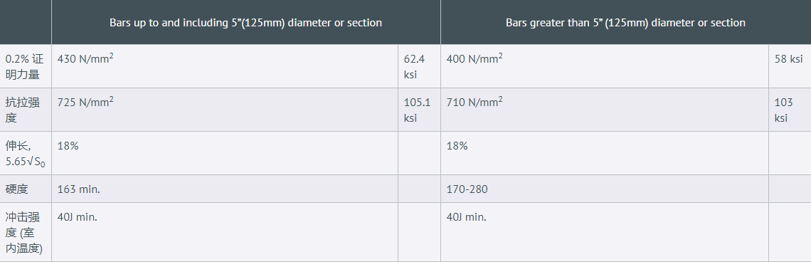Click the 40J min. value under larger bars
811x262 pixels.
(466, 216)
